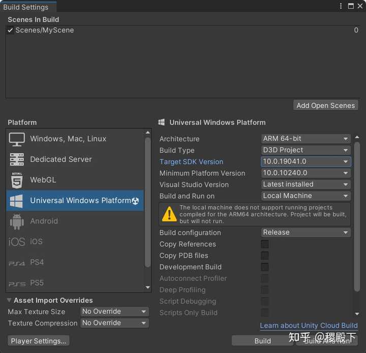Click the Add Open Scenes button
The width and height of the screenshot is (366, 353).
(x=326, y=106)
